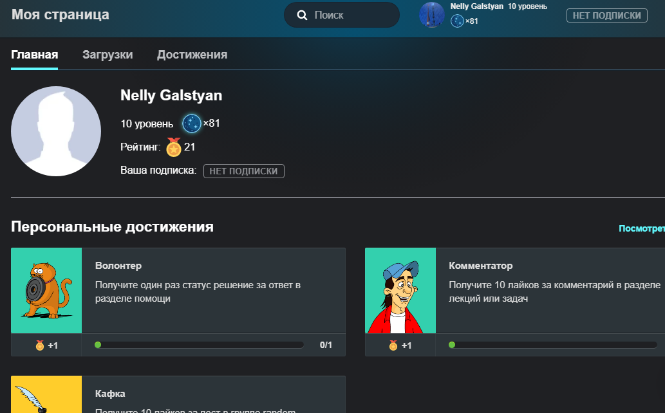Click the rating value 21

[x=189, y=147]
